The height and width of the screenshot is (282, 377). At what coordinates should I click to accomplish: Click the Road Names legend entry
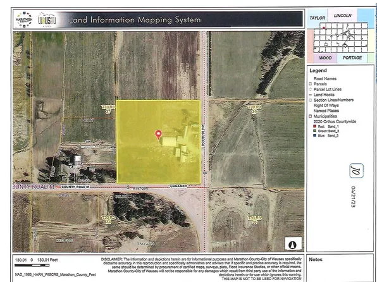[325, 78]
